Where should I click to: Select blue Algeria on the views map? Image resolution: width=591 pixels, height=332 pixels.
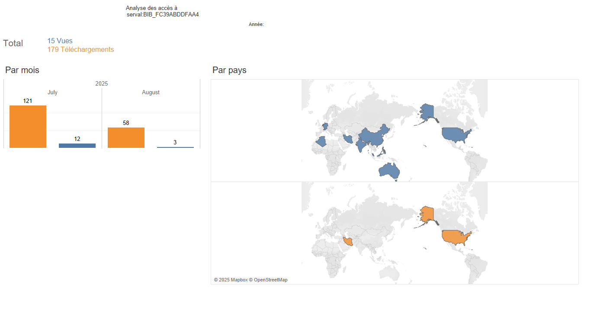click(x=321, y=142)
